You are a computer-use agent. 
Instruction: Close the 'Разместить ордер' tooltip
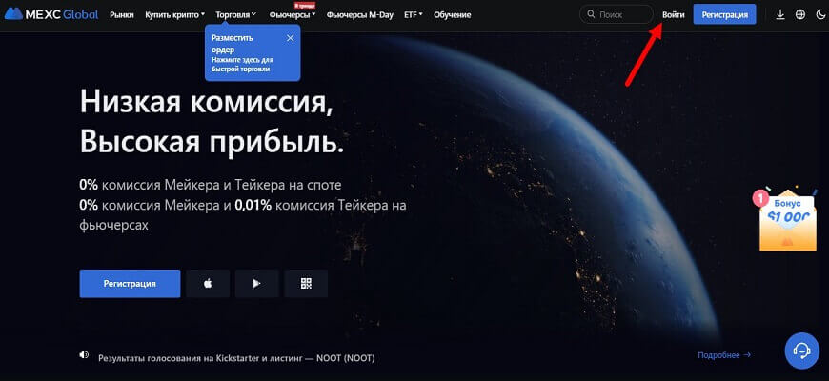(x=290, y=38)
